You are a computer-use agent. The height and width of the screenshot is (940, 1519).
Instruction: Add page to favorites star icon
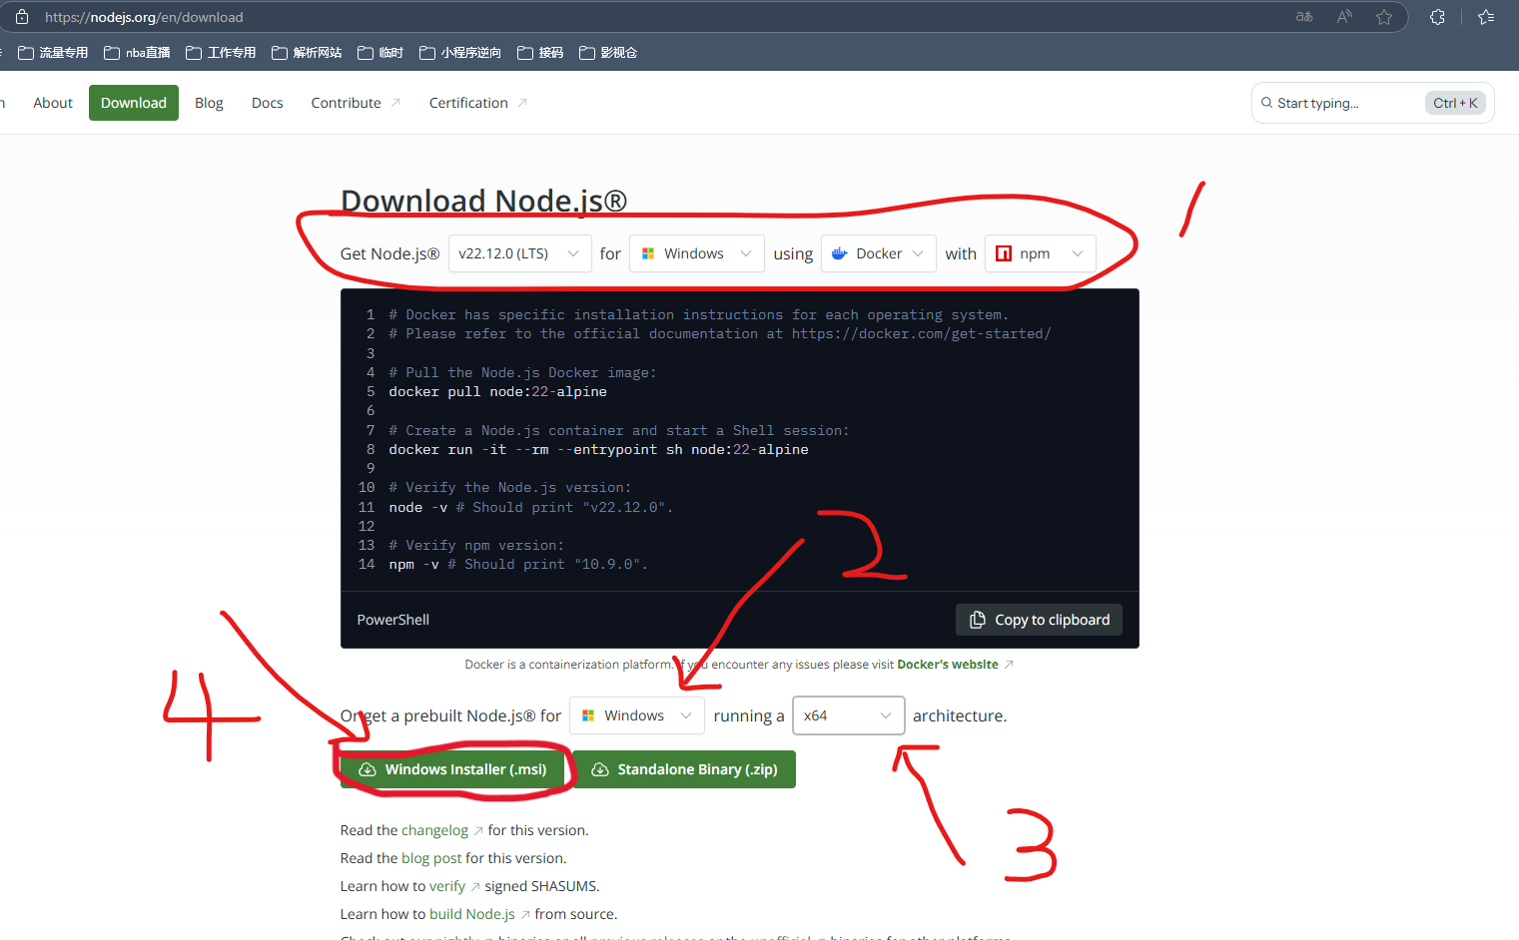(x=1384, y=17)
